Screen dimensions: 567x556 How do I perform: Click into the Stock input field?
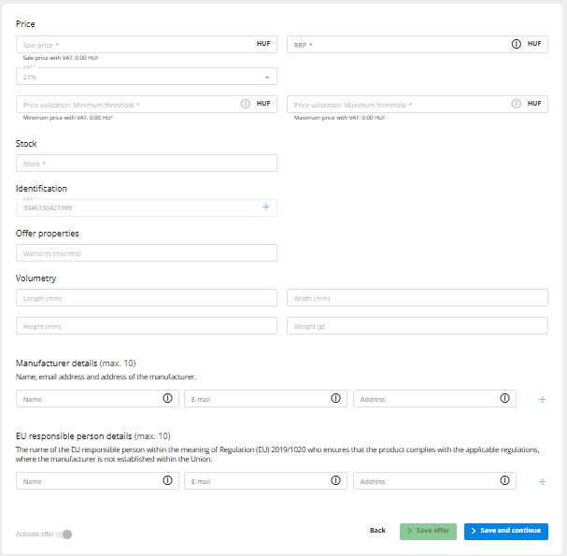146,164
